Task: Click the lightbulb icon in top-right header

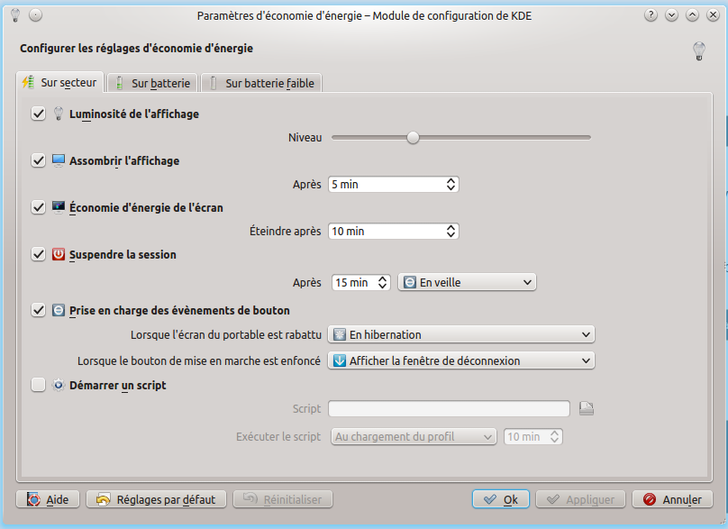Action: [x=698, y=50]
